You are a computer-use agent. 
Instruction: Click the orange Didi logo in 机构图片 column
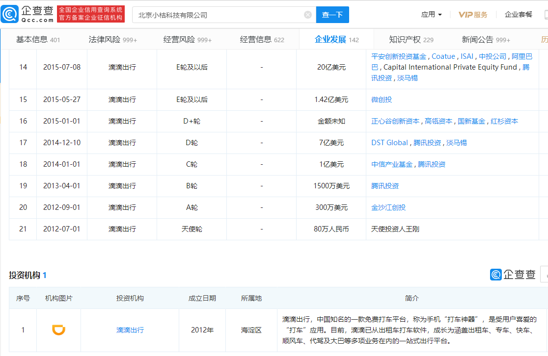tap(58, 330)
